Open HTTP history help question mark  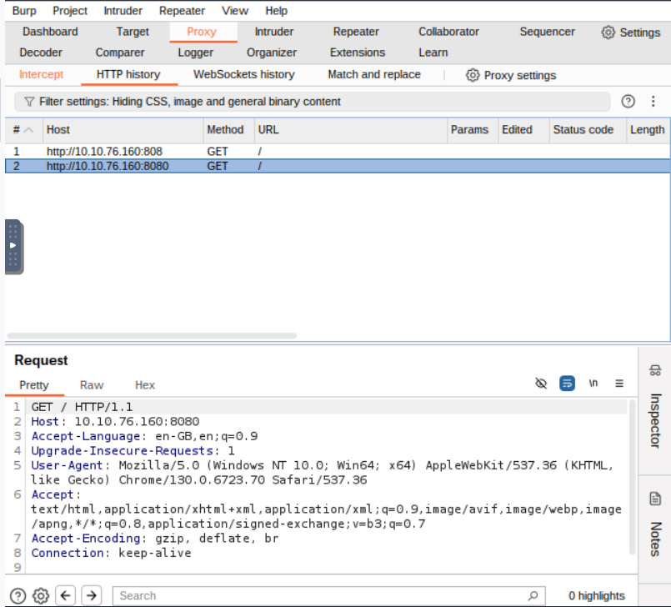click(x=628, y=102)
